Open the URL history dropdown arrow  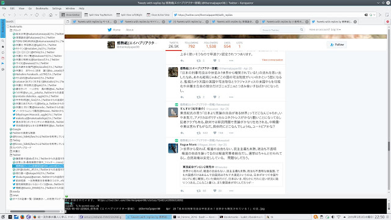(374, 15)
